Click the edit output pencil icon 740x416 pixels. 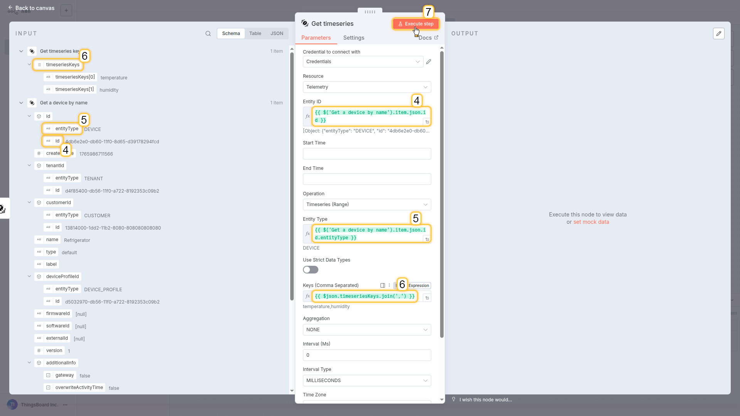[718, 34]
